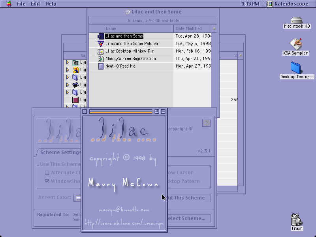Switch to the Scheme Settings tab
The height and width of the screenshot is (237, 316).
click(x=60, y=152)
